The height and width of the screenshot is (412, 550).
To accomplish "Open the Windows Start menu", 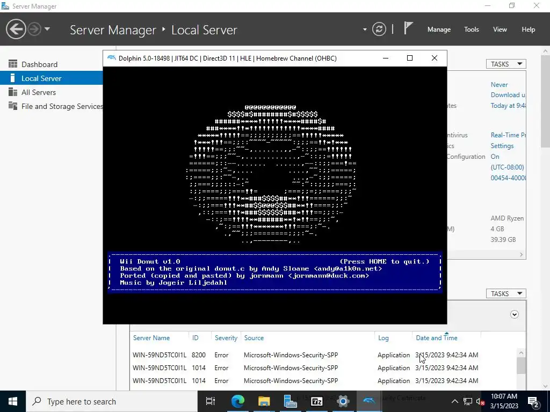I will pyautogui.click(x=13, y=401).
